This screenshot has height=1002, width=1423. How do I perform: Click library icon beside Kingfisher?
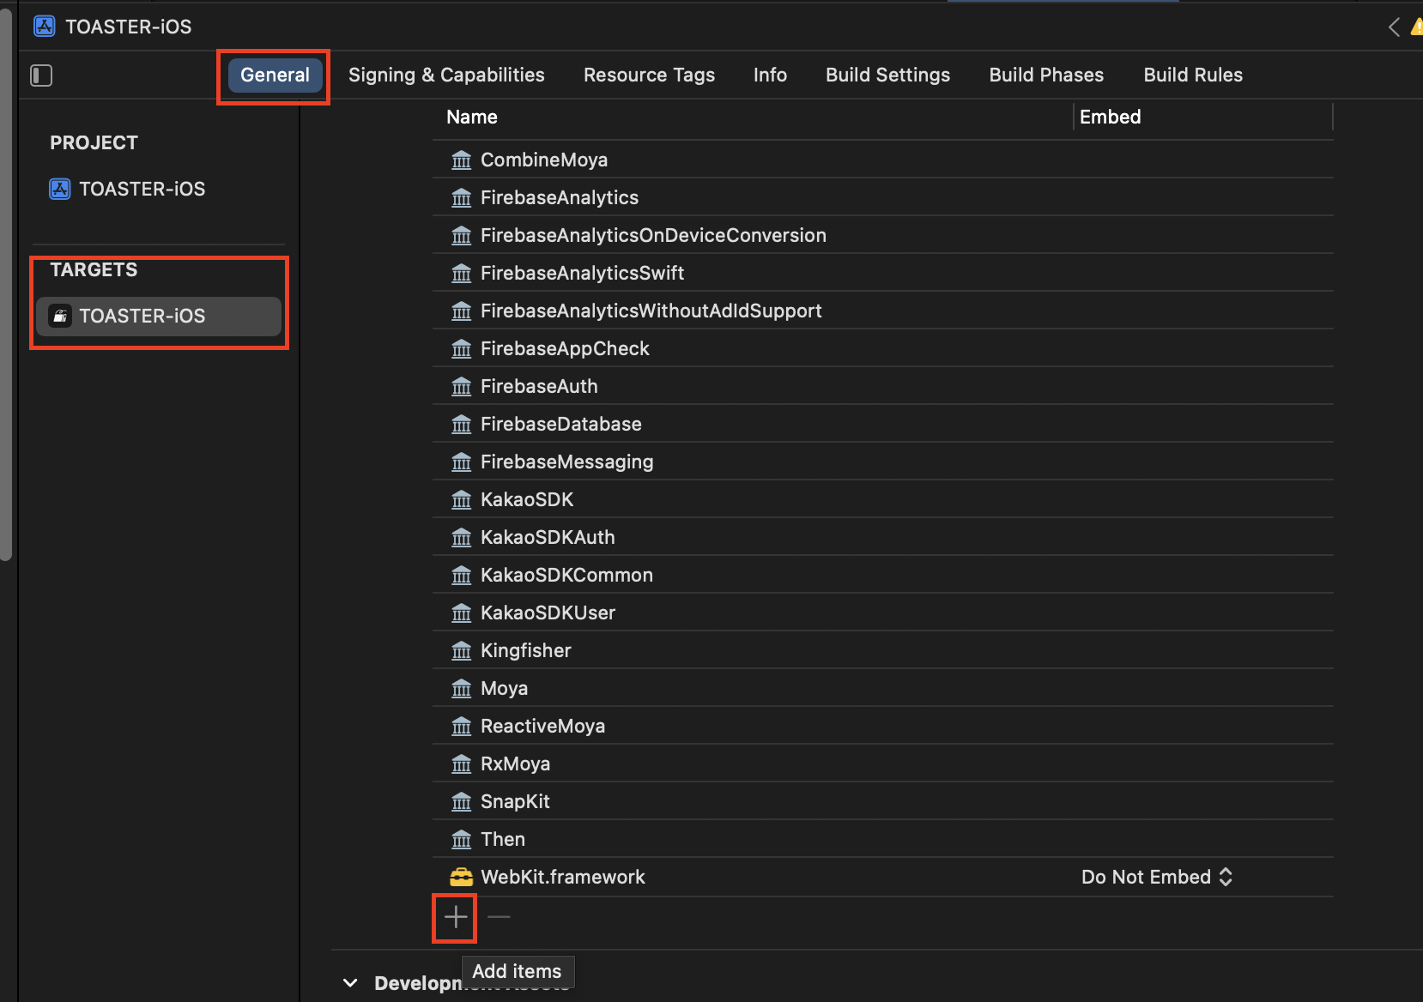click(462, 651)
